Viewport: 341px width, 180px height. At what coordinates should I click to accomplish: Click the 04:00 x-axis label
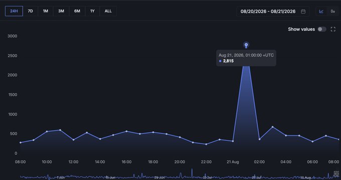(286, 162)
